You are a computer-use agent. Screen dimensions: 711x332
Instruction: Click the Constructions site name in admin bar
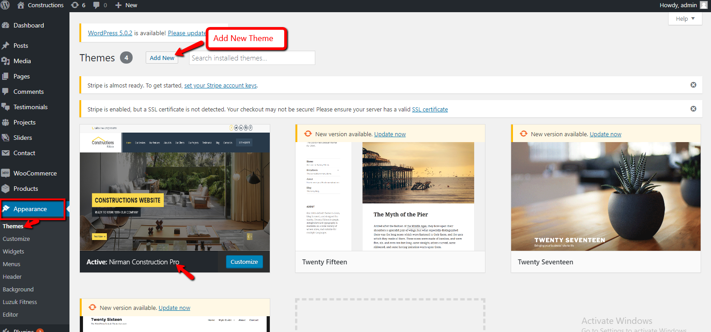(46, 5)
